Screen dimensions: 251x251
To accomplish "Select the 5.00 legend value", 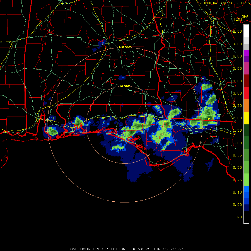I will (x=237, y=69).
